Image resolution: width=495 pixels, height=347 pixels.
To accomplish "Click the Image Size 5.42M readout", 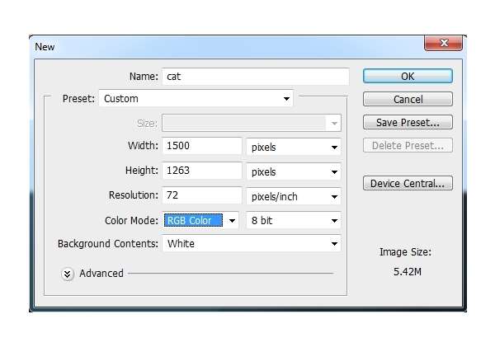I will [x=408, y=270].
